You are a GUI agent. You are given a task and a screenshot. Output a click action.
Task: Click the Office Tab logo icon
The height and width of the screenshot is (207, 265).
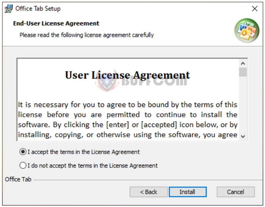(x=247, y=30)
